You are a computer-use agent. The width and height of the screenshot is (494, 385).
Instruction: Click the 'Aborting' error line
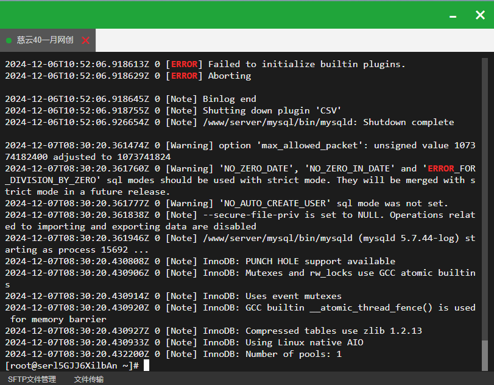(128, 76)
